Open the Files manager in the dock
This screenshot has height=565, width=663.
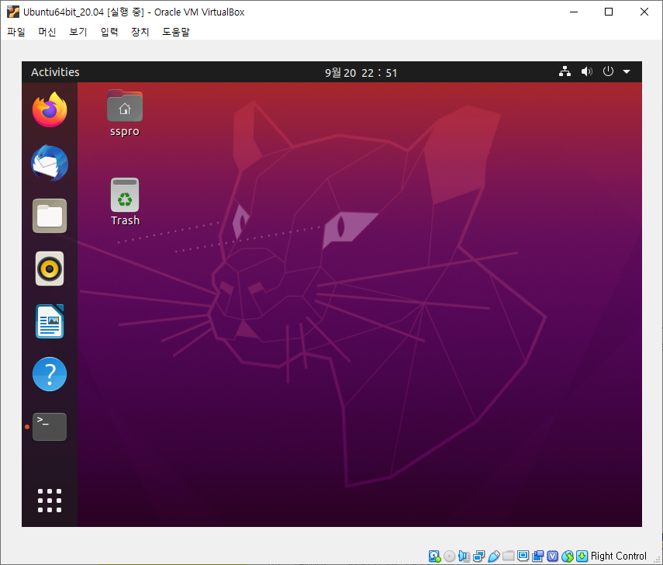pos(50,216)
